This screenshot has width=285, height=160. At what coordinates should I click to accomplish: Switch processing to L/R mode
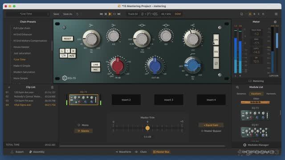pyautogui.click(x=63, y=56)
